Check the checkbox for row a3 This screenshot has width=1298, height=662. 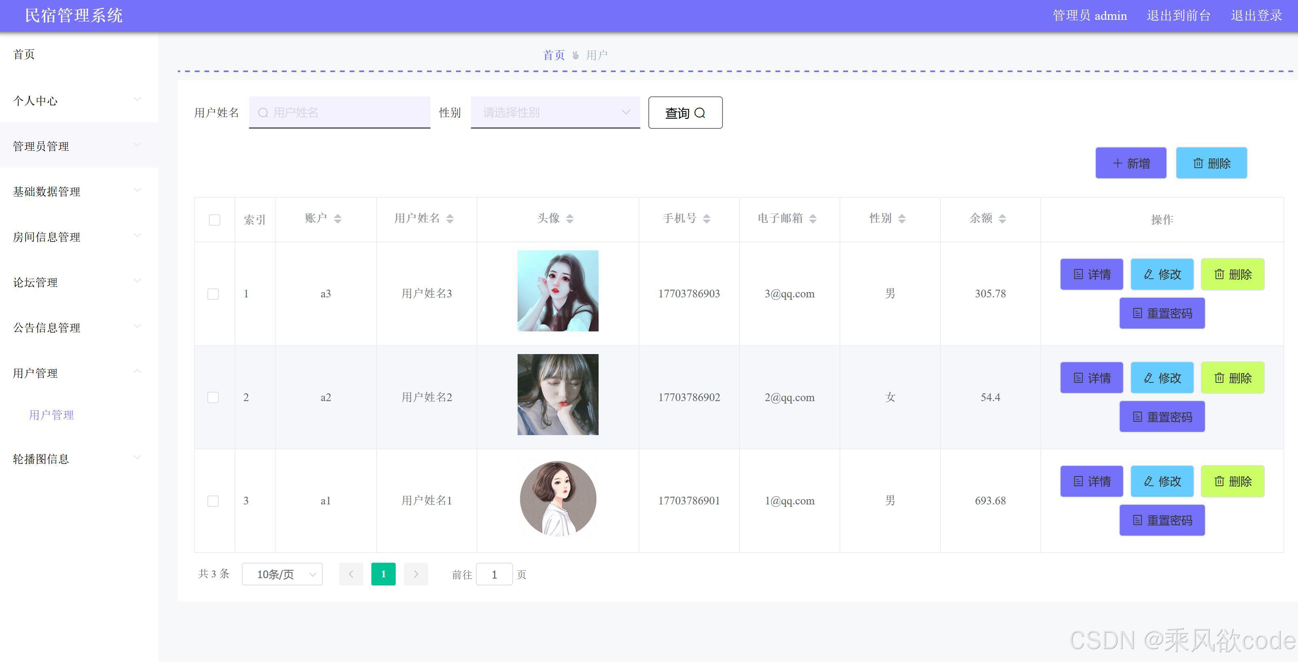tap(213, 294)
